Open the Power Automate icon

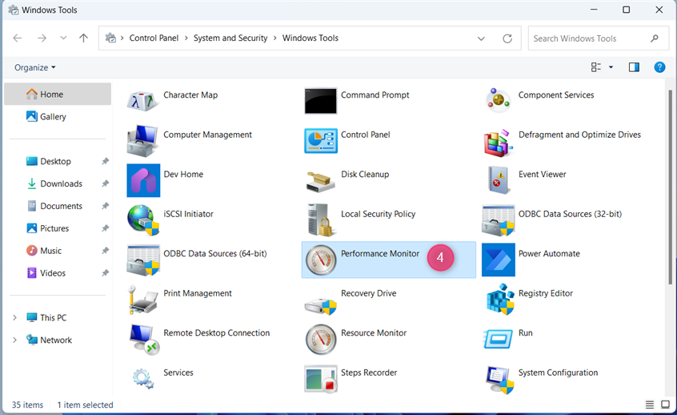[499, 260]
